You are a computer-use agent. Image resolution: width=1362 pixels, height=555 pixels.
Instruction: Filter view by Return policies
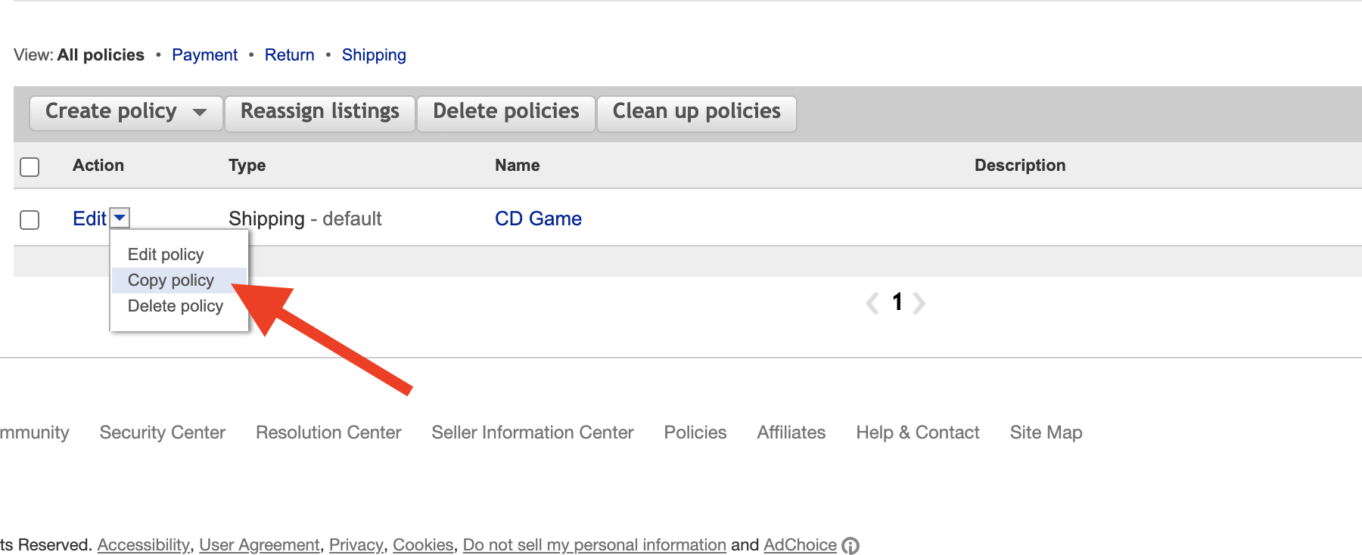(x=289, y=55)
